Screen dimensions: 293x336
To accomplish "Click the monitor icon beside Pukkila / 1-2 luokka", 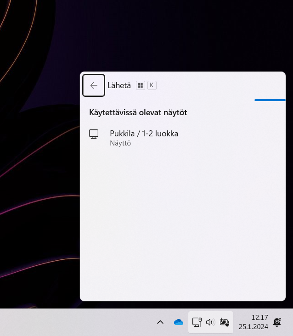I will (94, 134).
